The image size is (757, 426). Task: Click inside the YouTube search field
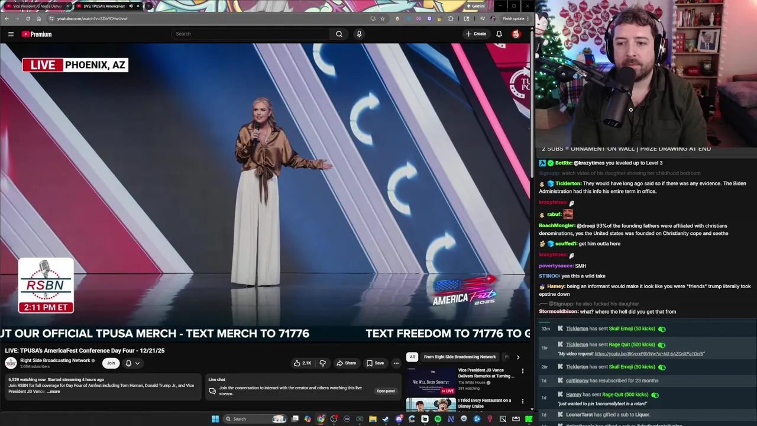pos(251,34)
